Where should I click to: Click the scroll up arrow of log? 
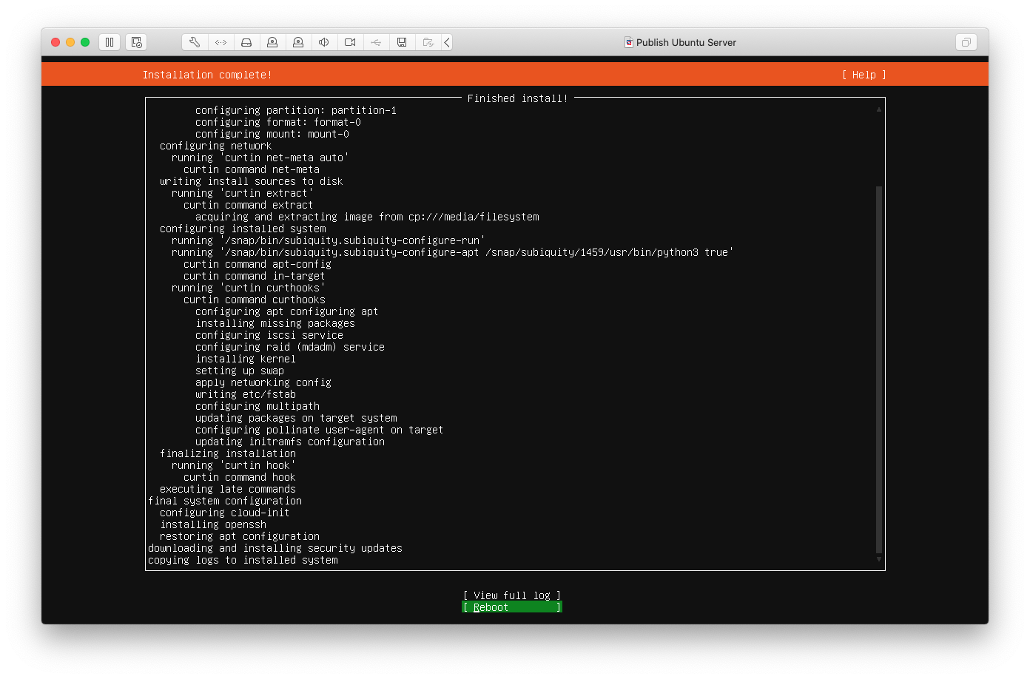[879, 109]
